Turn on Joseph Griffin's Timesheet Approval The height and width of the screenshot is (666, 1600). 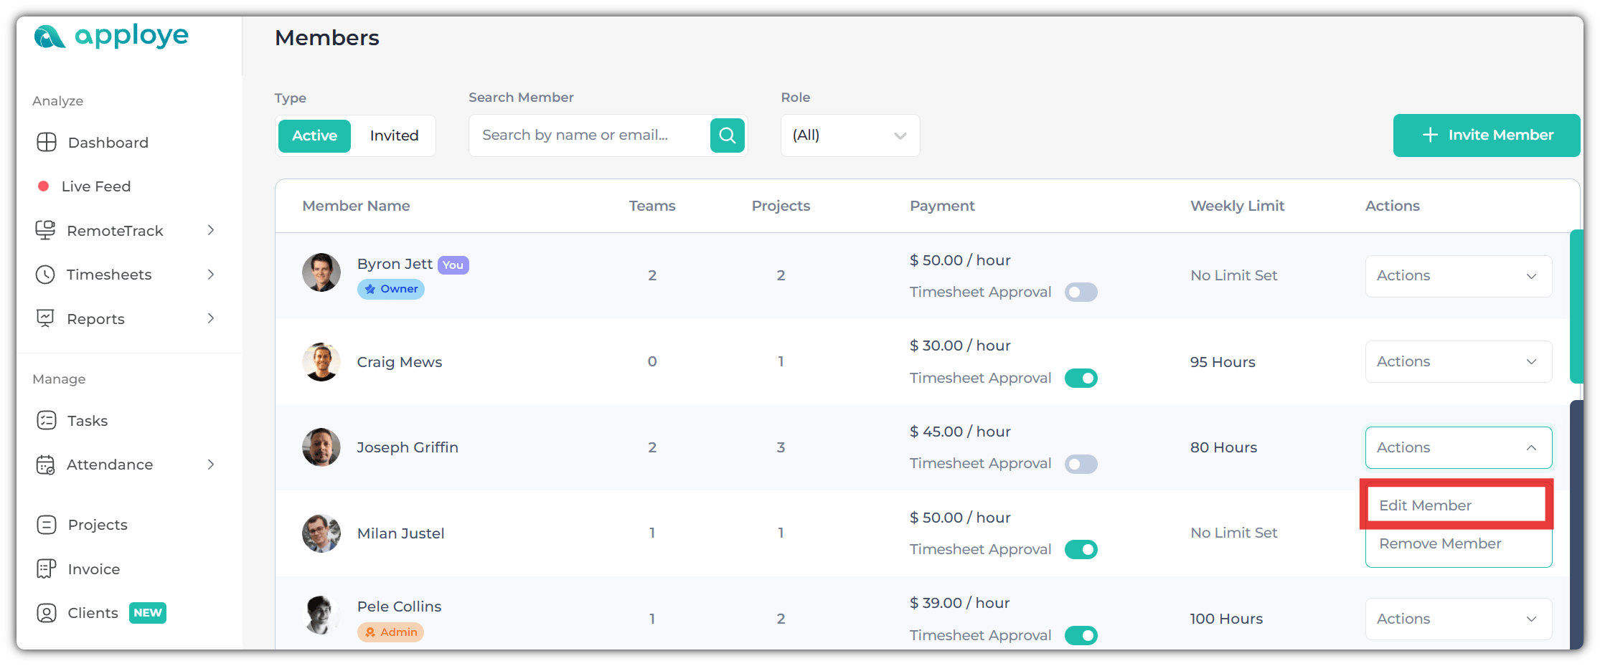pyautogui.click(x=1081, y=464)
